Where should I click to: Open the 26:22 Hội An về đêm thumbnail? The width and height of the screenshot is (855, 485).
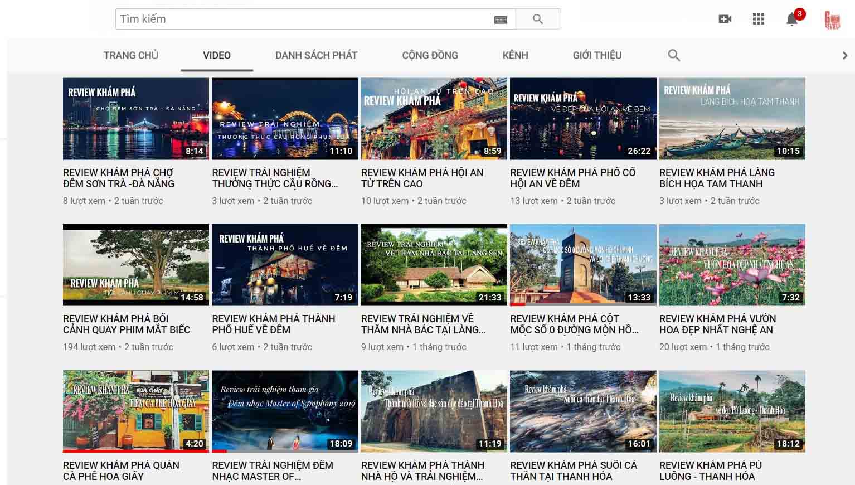(583, 119)
